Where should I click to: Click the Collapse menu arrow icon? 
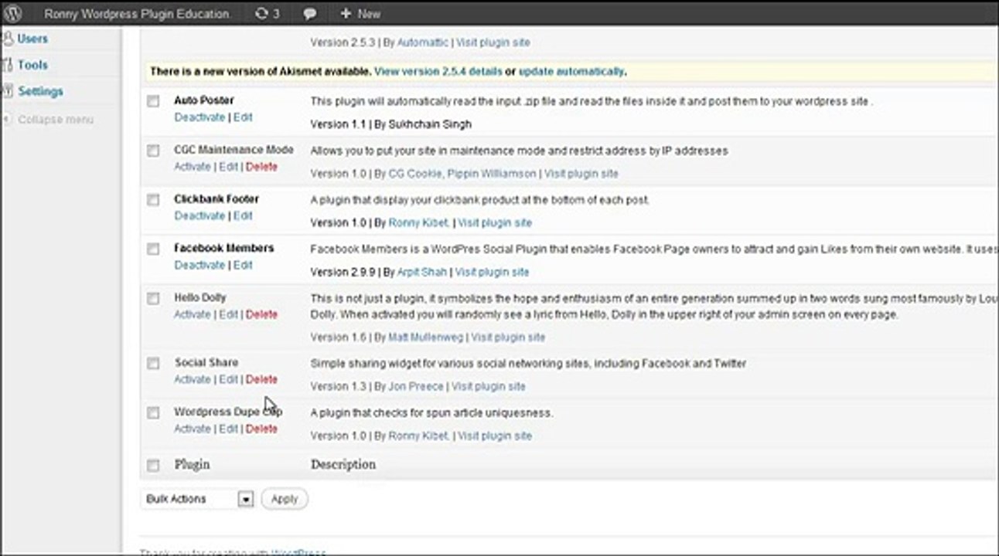tap(8, 120)
